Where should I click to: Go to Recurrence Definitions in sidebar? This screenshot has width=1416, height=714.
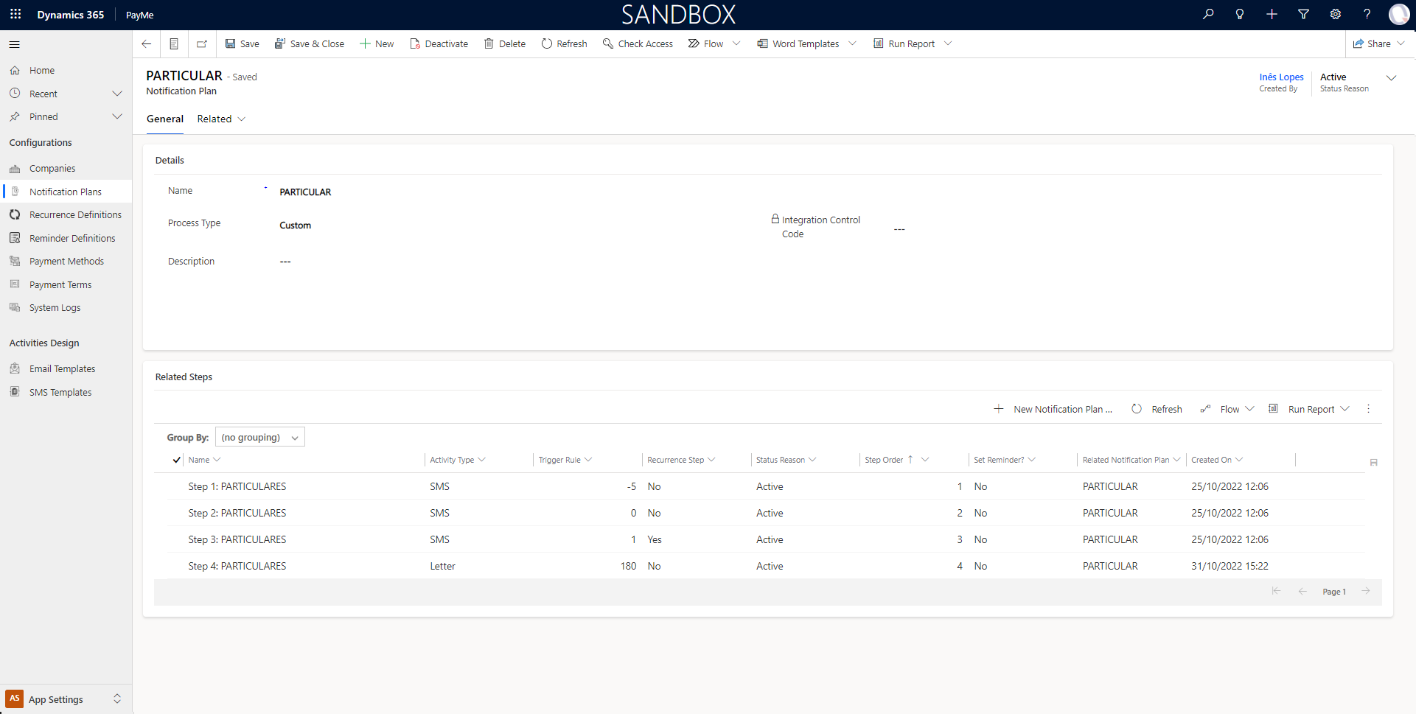pyautogui.click(x=75, y=215)
